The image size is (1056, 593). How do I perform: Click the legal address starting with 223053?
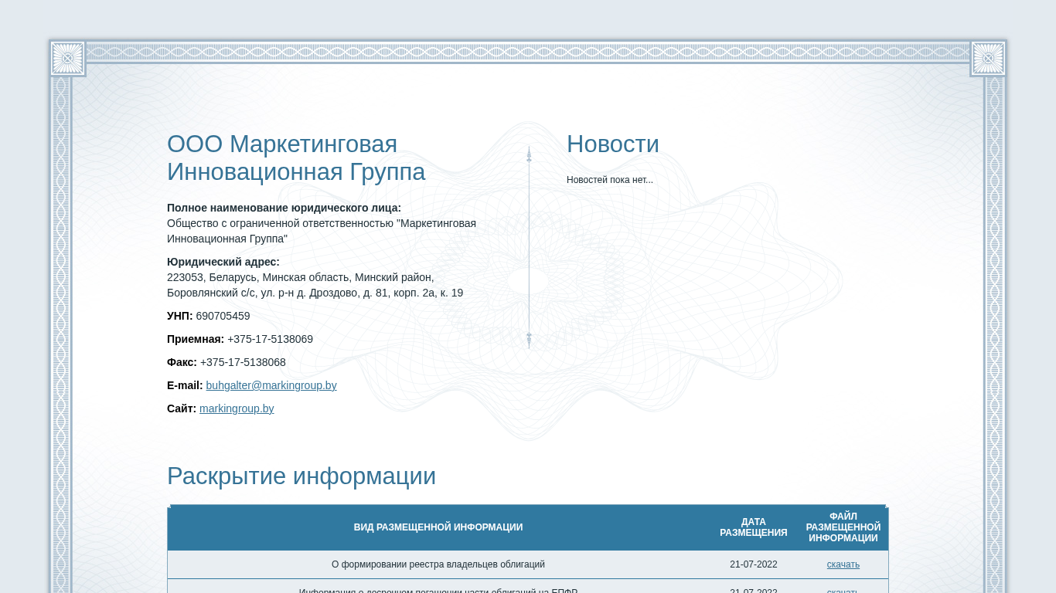314,285
